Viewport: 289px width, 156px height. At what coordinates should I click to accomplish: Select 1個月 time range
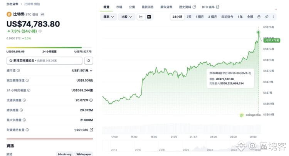tap(200, 17)
